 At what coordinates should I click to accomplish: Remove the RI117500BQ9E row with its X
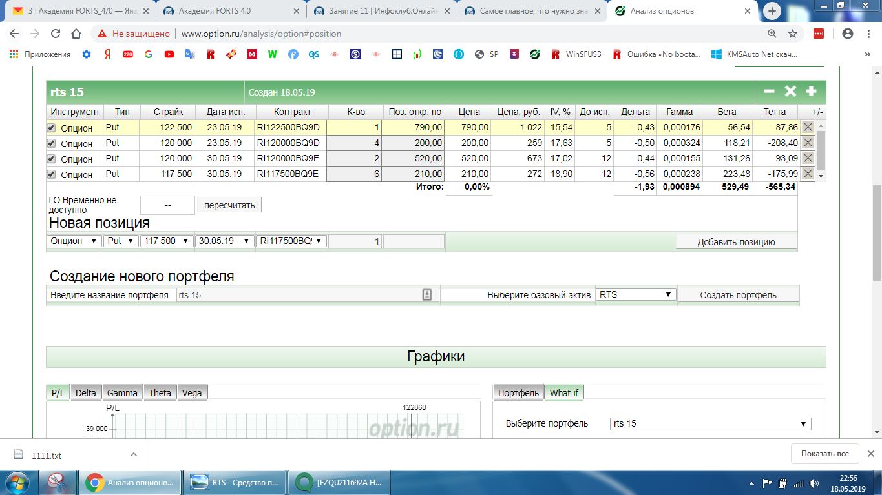click(x=808, y=174)
